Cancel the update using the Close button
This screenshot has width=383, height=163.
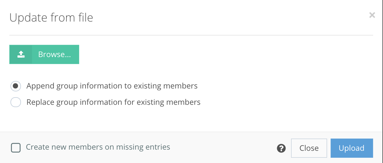pyautogui.click(x=309, y=148)
